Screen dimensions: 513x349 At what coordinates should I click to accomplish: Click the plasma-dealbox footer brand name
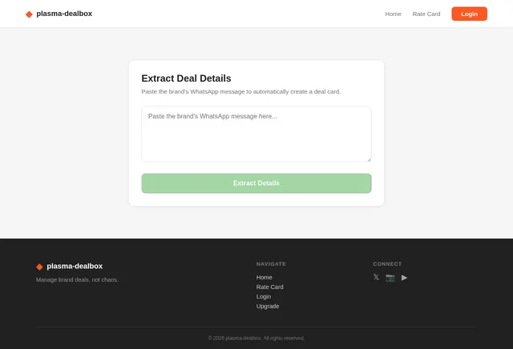pos(75,267)
